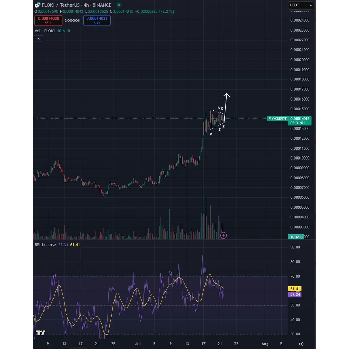Image resolution: width=349 pixels, height=349 pixels.
Task: Click the 70.00 RSI axis level
Action: (295, 276)
